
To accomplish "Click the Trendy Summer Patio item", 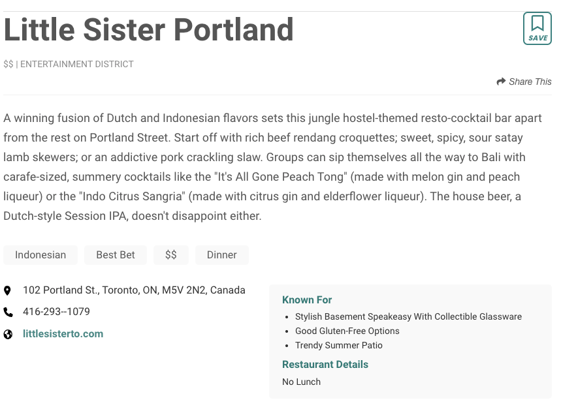I will [x=338, y=346].
